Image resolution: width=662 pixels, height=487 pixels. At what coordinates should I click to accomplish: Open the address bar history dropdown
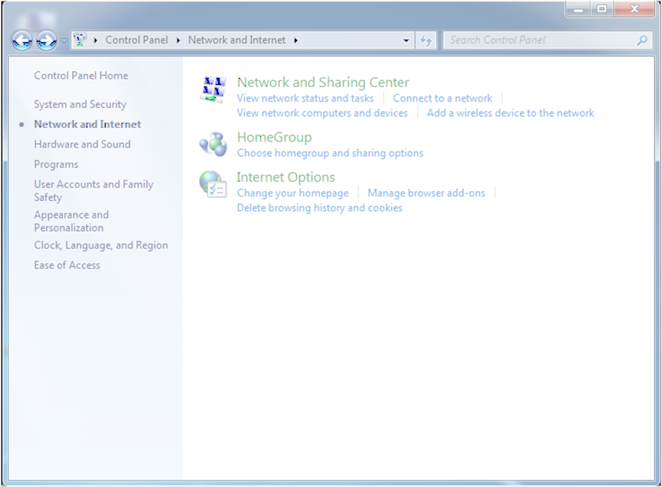(x=406, y=41)
